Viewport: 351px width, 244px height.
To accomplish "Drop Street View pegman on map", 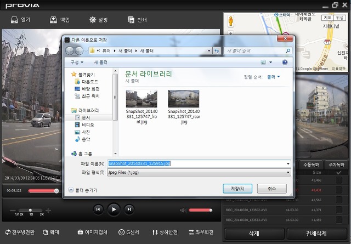I will tap(231, 21).
